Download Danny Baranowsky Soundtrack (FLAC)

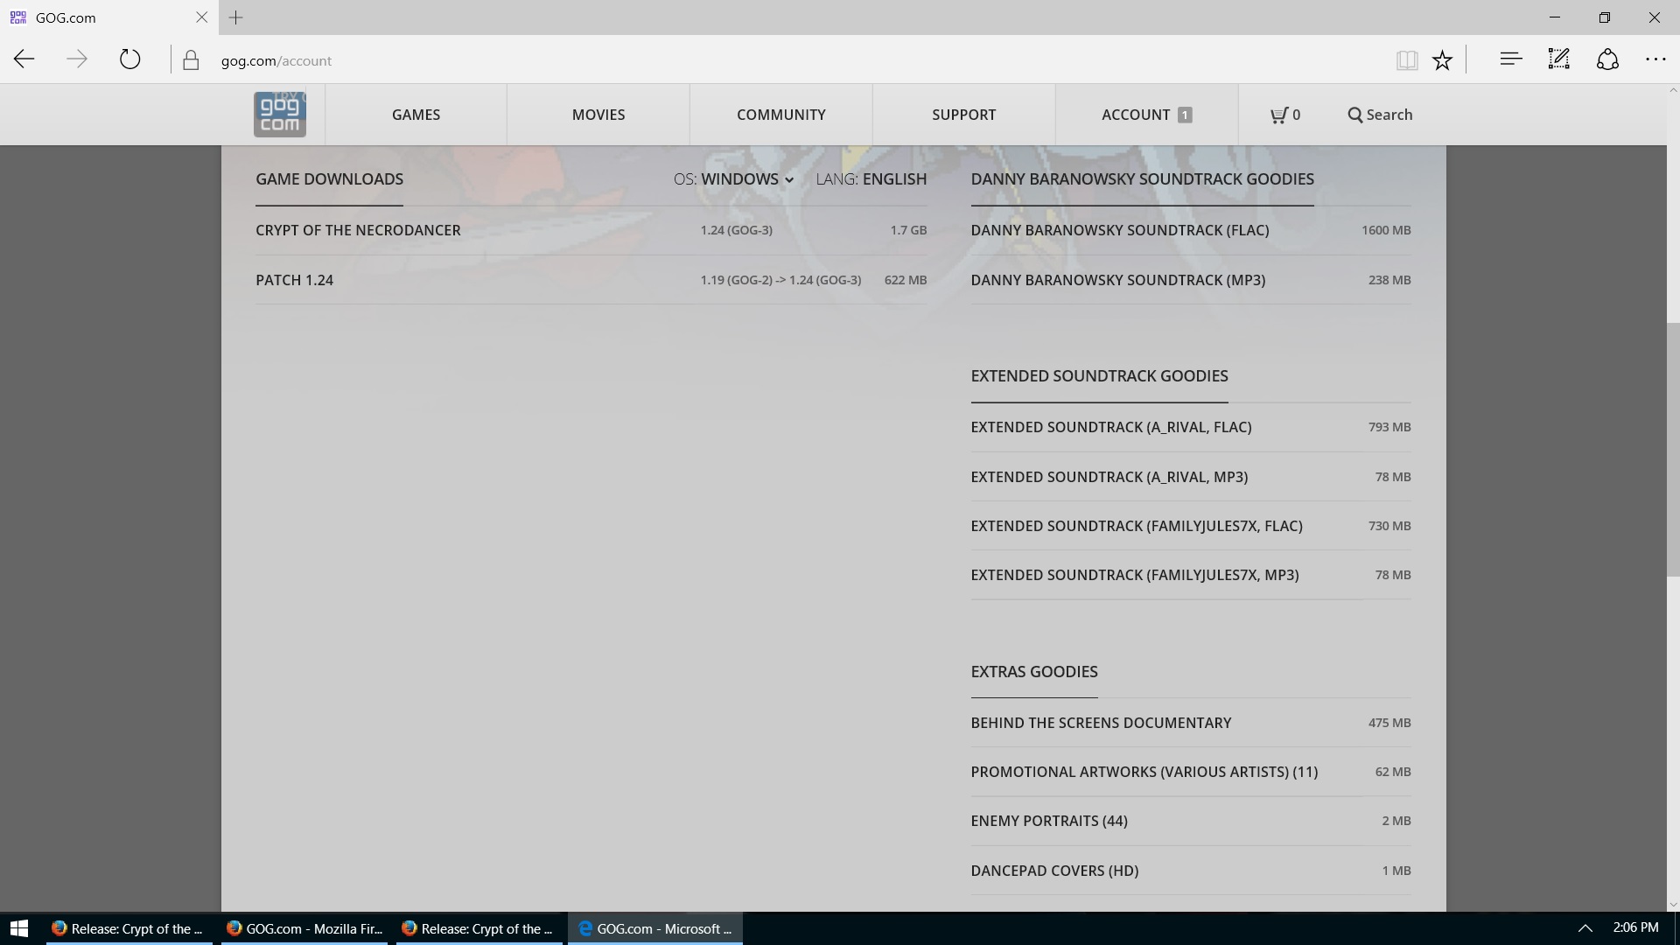1190,230
